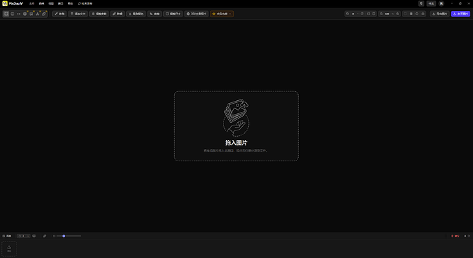This screenshot has width=473, height=258.
Task: Click the link icon in the bottom bar
Action: tap(45, 236)
